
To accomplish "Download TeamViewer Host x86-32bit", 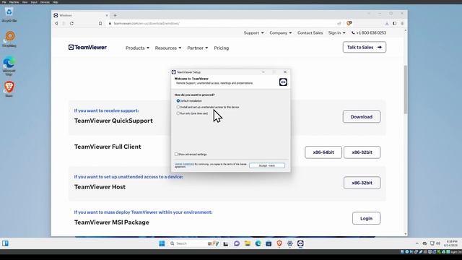I will click(x=362, y=183).
